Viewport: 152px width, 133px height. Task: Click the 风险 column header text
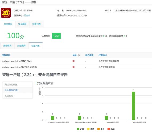(x=75, y=55)
